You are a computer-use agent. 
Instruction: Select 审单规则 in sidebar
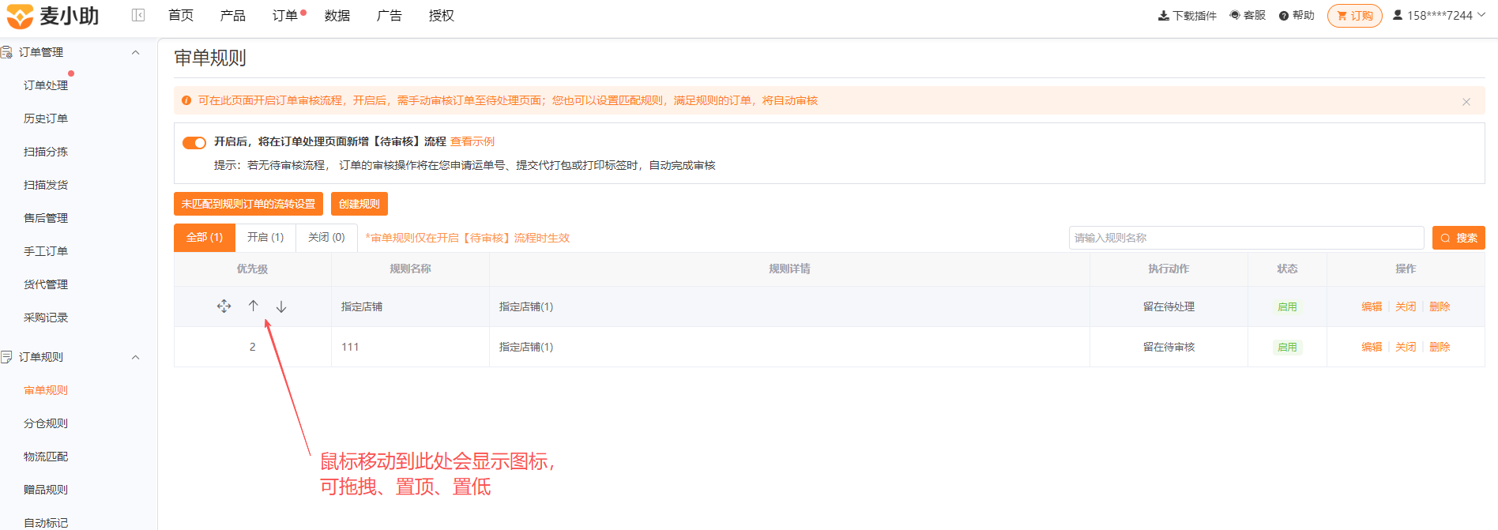(x=46, y=390)
